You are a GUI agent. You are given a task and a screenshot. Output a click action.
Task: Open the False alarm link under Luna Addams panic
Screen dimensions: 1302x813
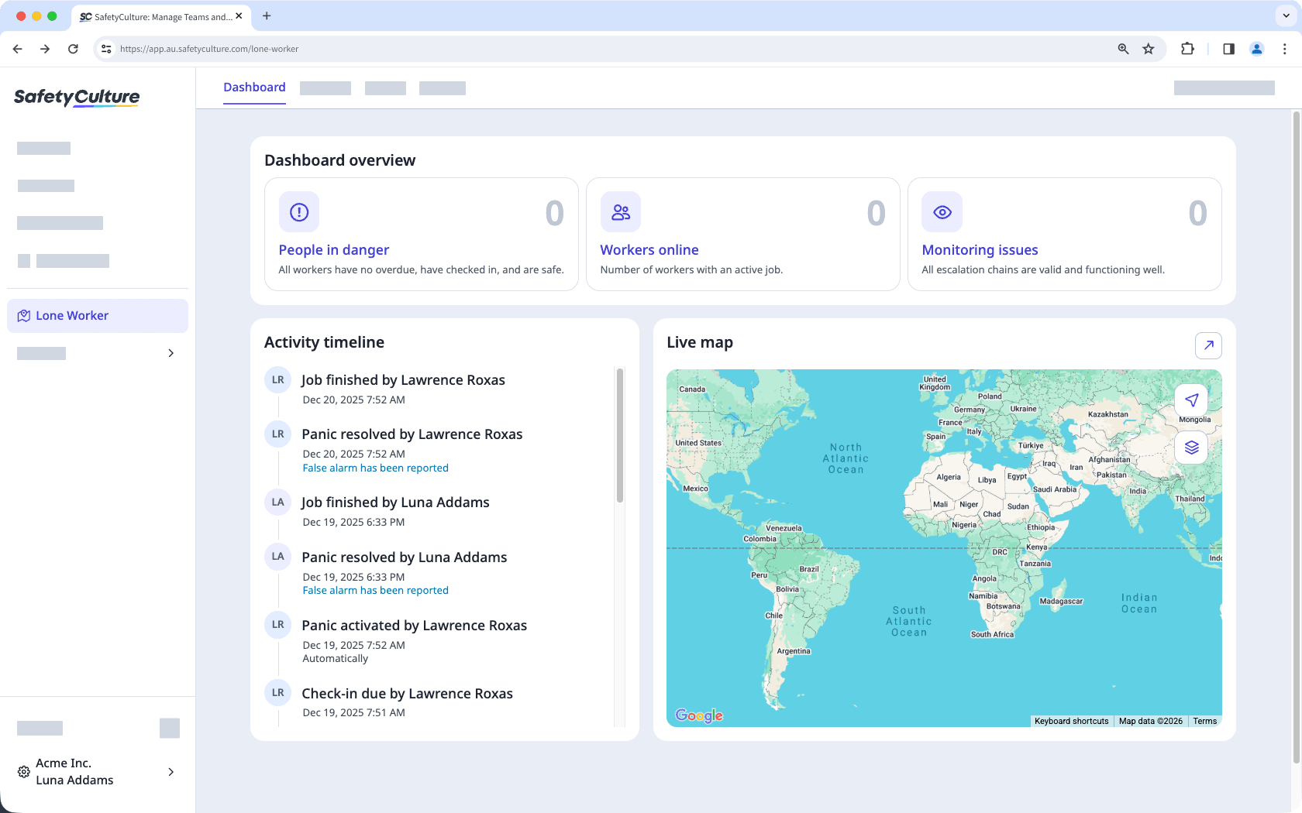tap(375, 590)
